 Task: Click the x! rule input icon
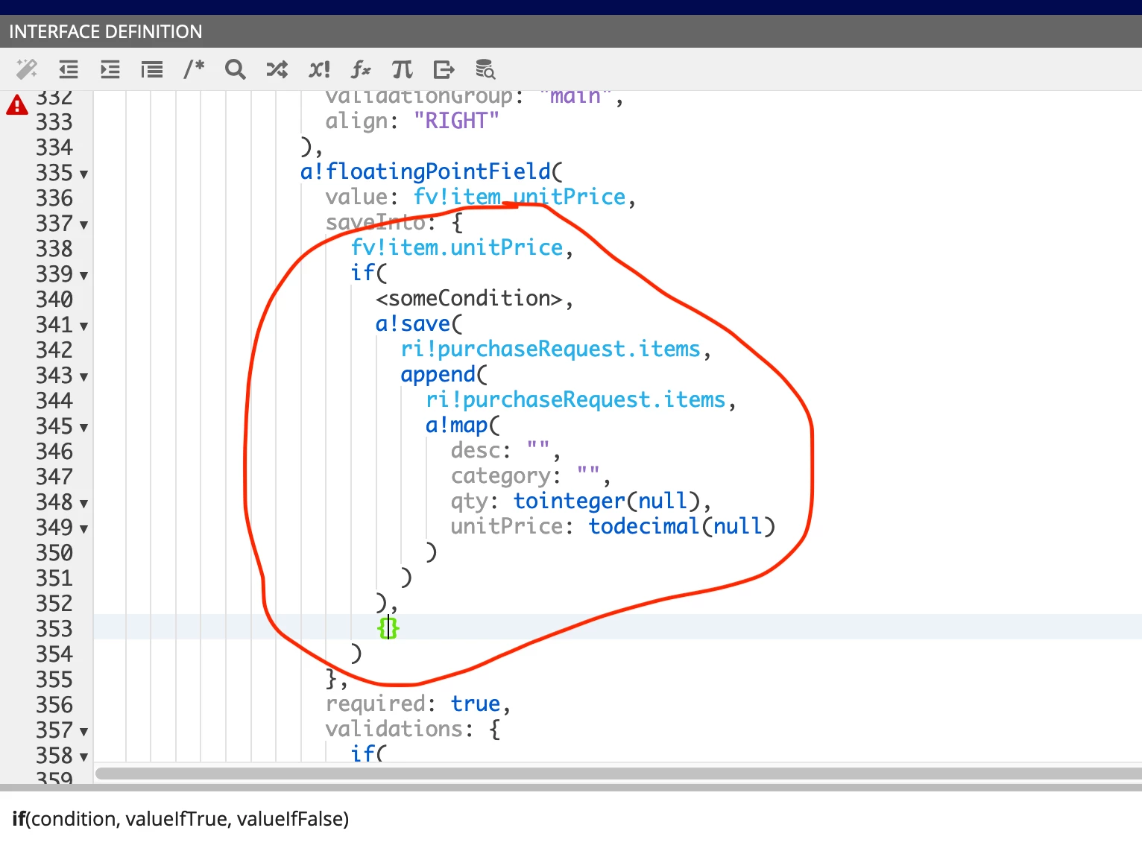[x=319, y=69]
